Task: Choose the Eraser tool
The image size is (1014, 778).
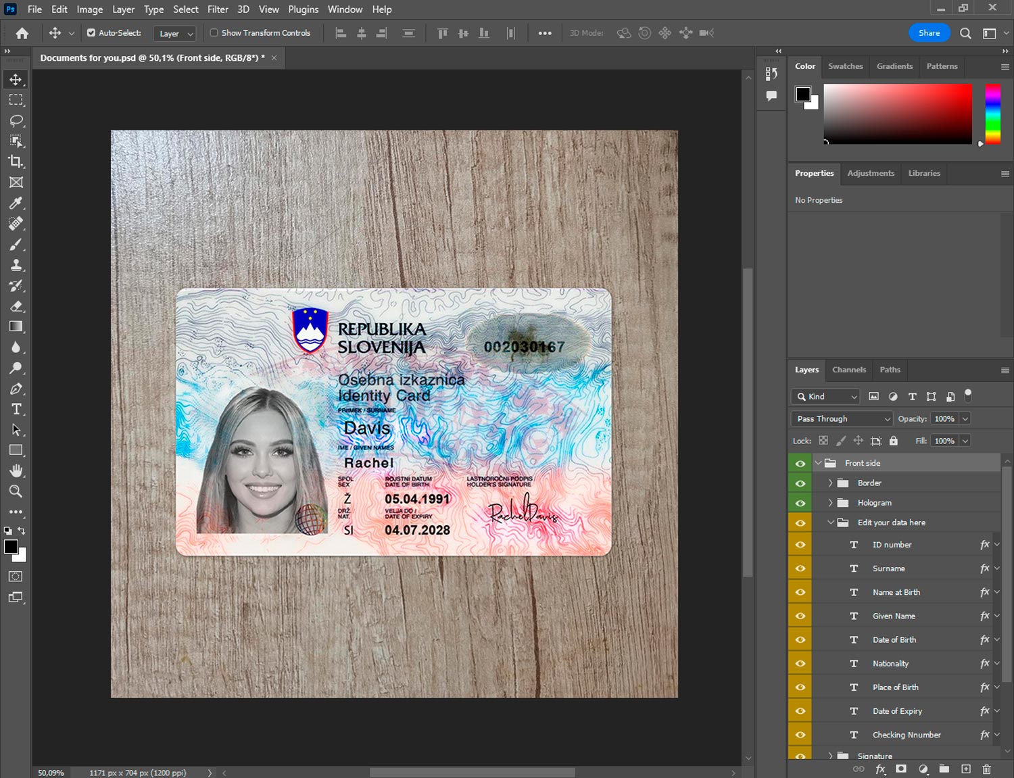Action: point(16,306)
